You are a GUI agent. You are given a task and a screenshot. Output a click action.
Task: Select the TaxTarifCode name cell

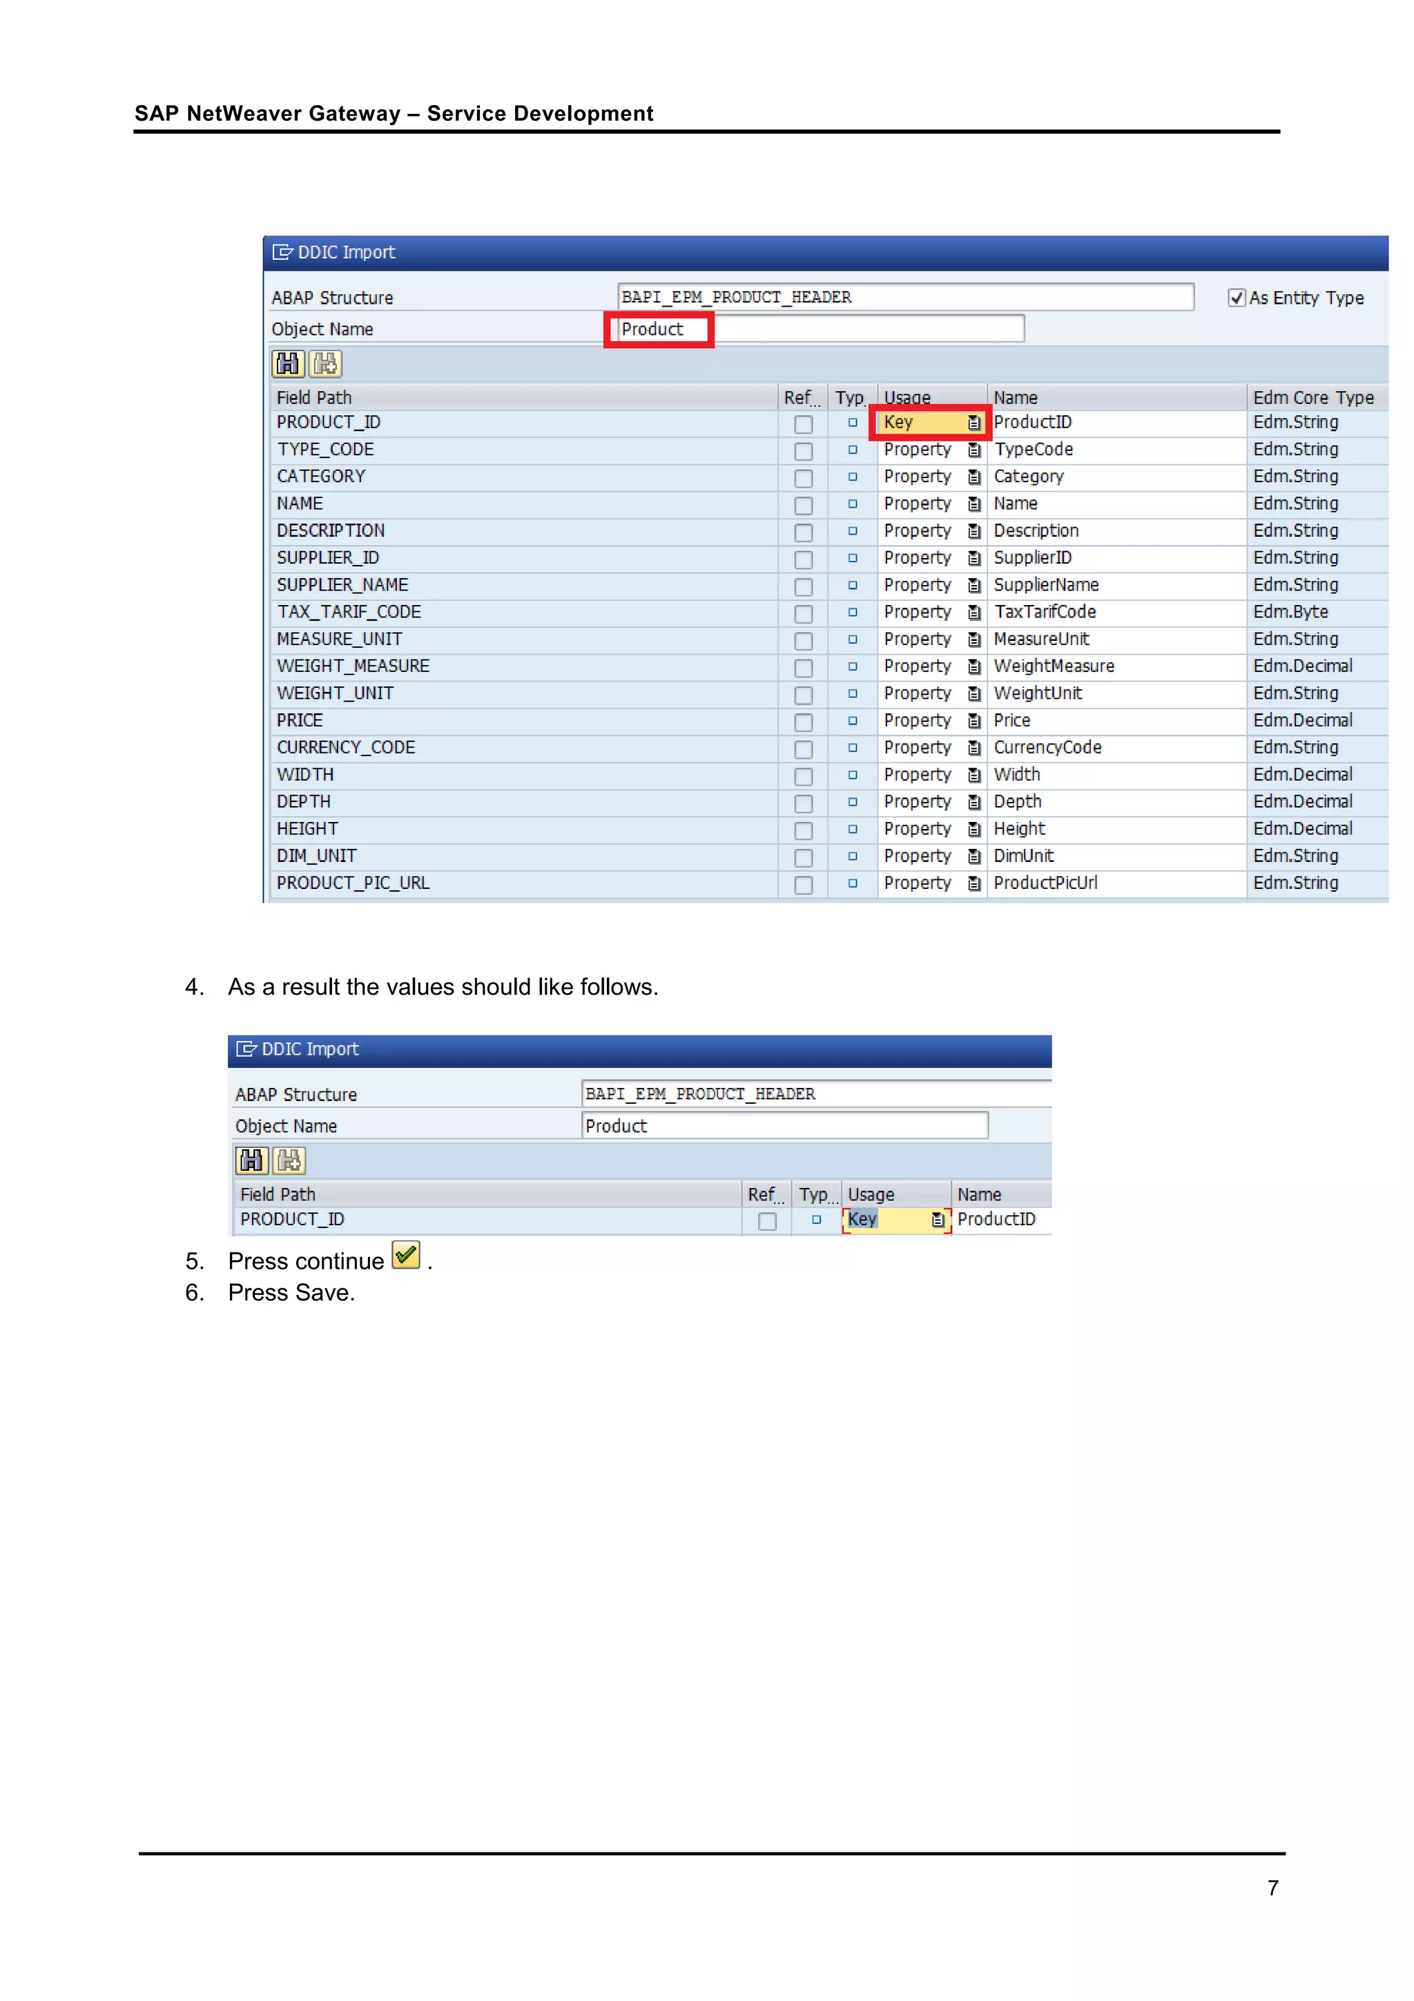1117,612
